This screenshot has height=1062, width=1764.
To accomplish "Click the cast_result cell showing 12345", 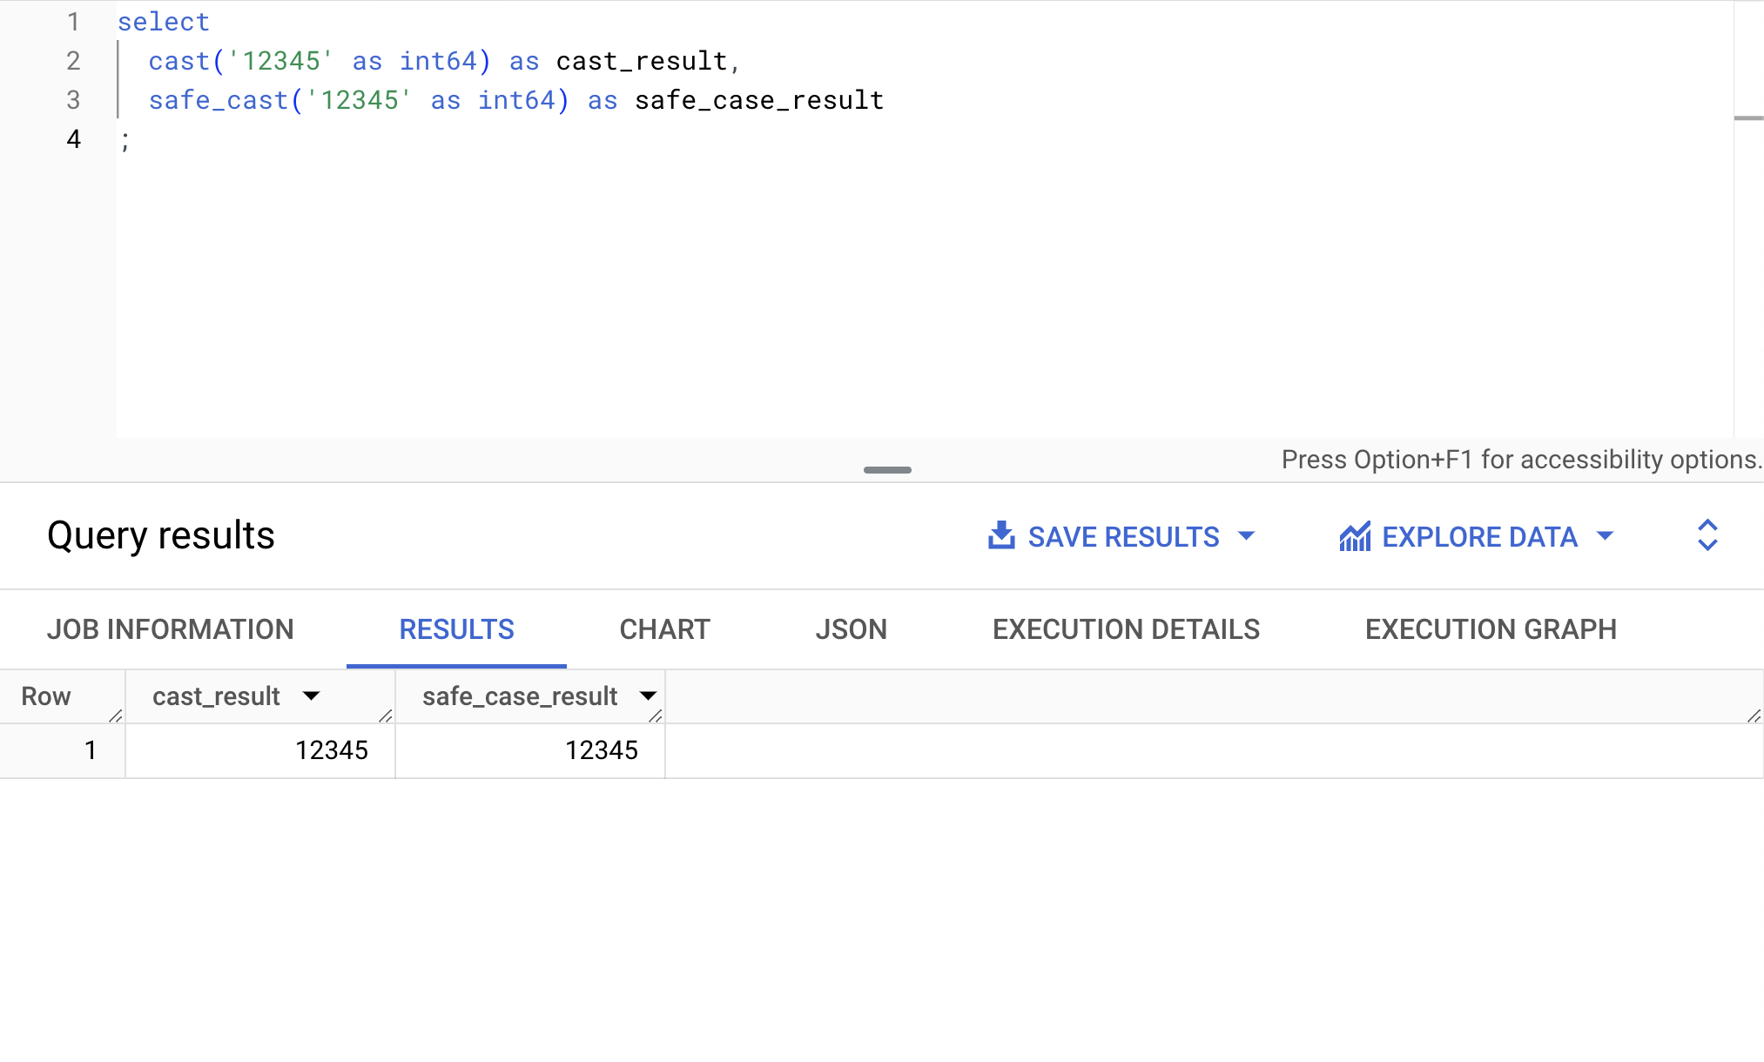I will (x=331, y=750).
